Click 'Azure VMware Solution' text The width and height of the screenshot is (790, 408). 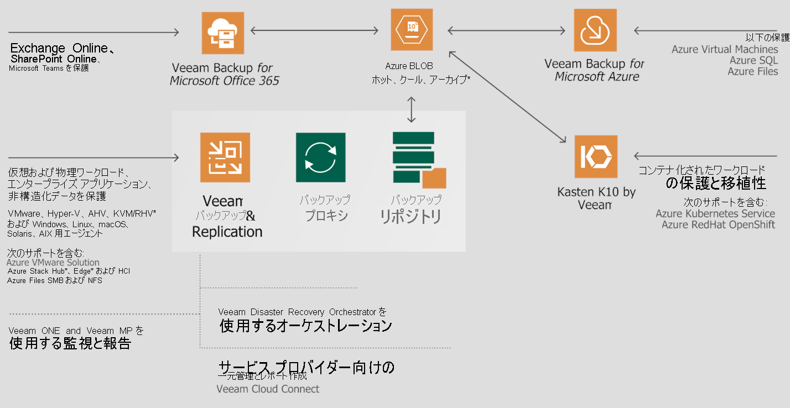tap(53, 263)
